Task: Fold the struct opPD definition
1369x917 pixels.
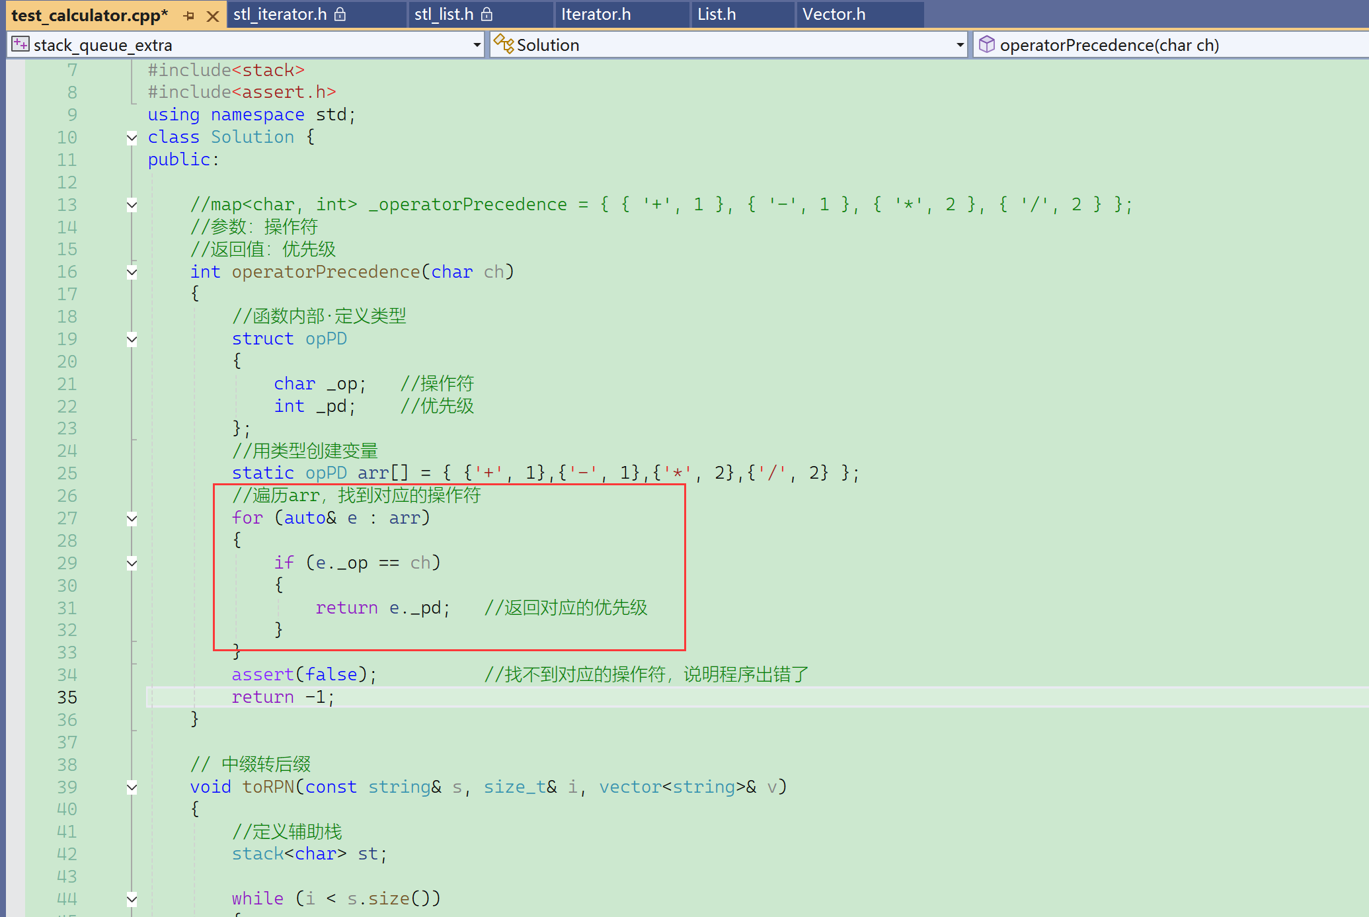Action: point(132,339)
